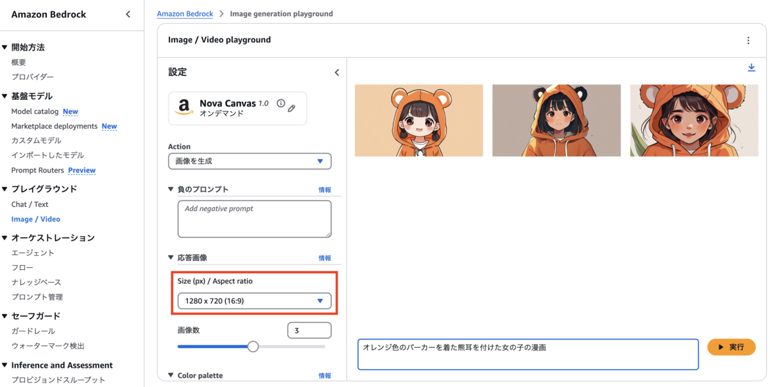Open the first generated bear-hood image
The image size is (770, 387).
pos(418,120)
